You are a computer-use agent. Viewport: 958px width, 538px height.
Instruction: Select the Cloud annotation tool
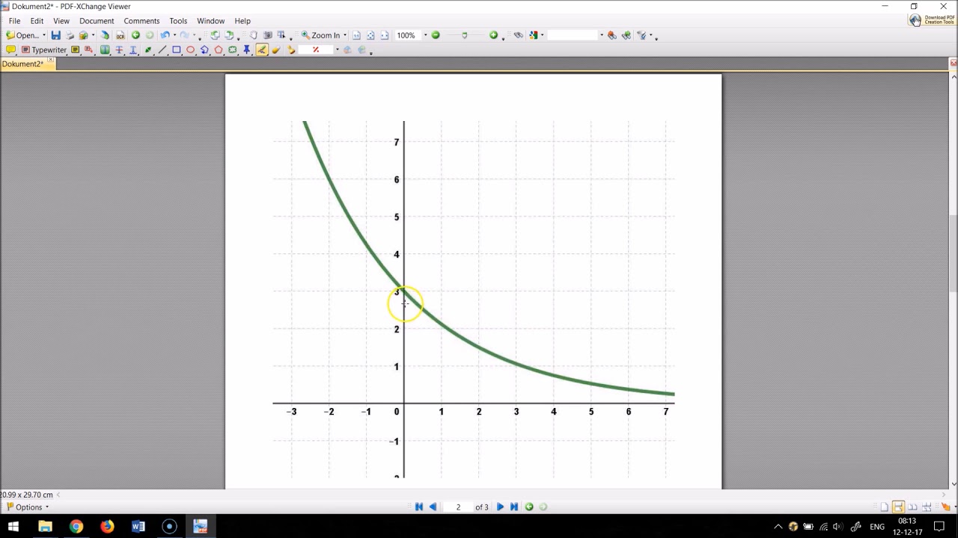(x=233, y=50)
